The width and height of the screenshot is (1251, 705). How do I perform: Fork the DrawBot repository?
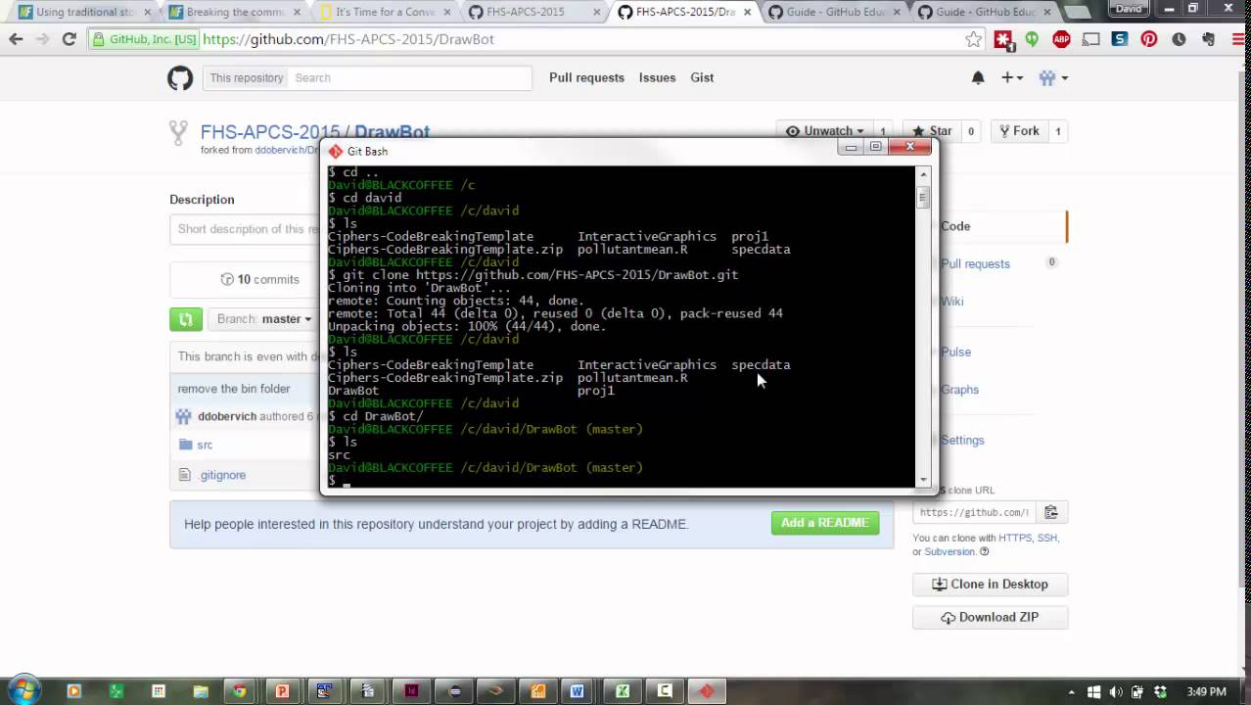point(1018,131)
